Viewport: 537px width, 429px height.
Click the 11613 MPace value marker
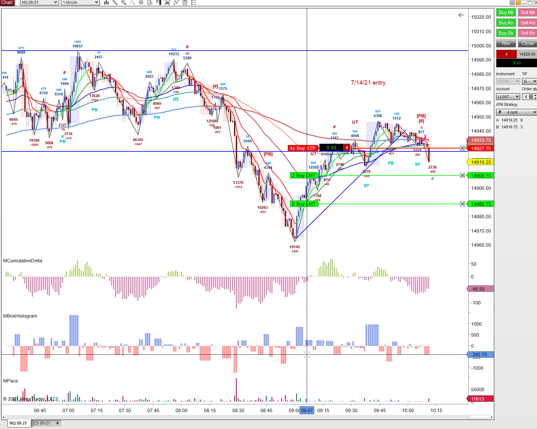click(x=480, y=399)
